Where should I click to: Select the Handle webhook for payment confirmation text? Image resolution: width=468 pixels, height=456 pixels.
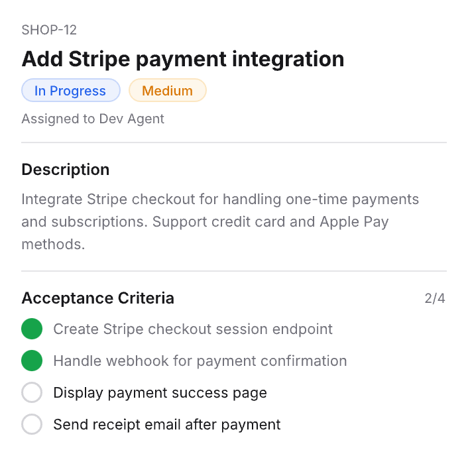(200, 361)
